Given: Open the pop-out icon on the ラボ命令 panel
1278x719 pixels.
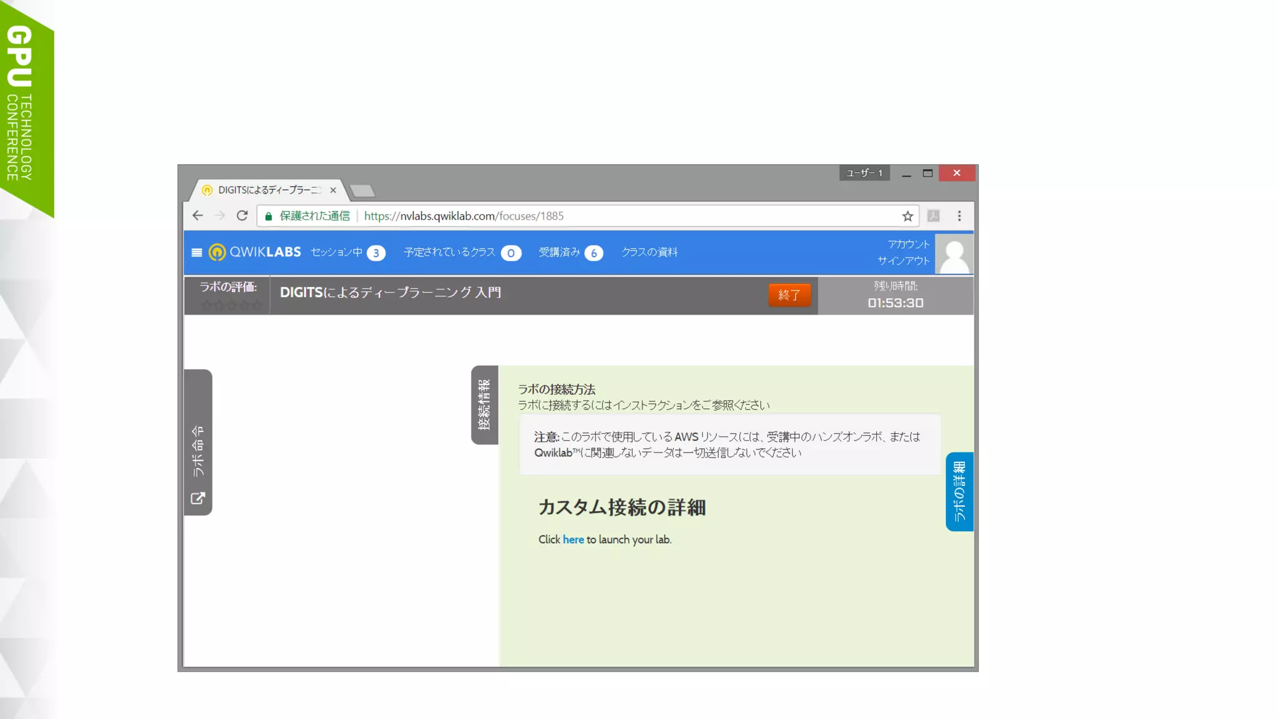Looking at the screenshot, I should coord(198,498).
